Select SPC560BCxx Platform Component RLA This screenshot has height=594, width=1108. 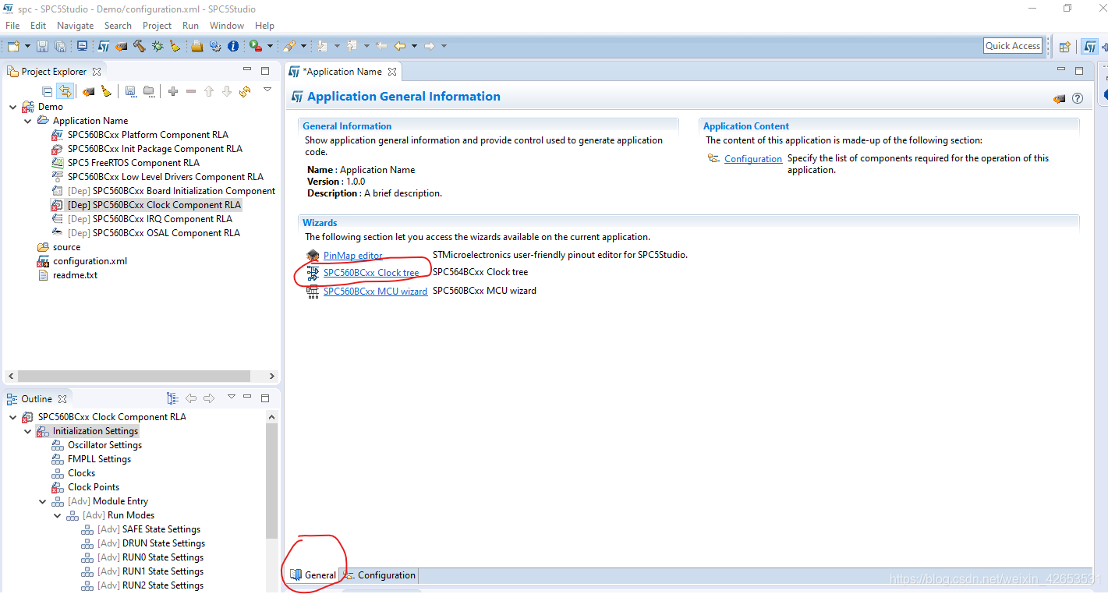click(x=147, y=135)
